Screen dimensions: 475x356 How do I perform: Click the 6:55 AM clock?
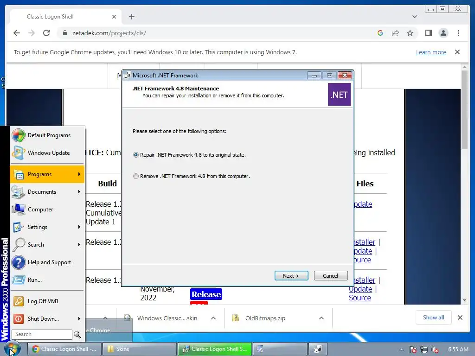pos(458,350)
